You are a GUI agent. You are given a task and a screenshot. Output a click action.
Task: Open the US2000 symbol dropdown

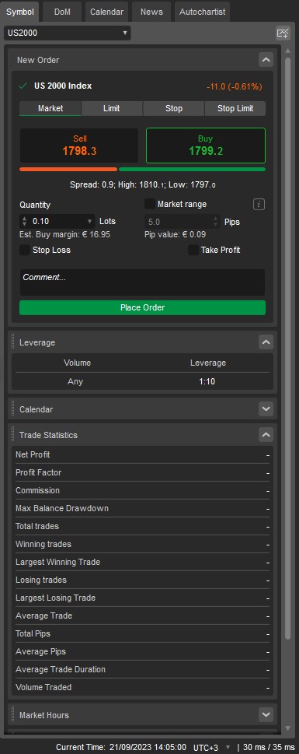[x=68, y=33]
